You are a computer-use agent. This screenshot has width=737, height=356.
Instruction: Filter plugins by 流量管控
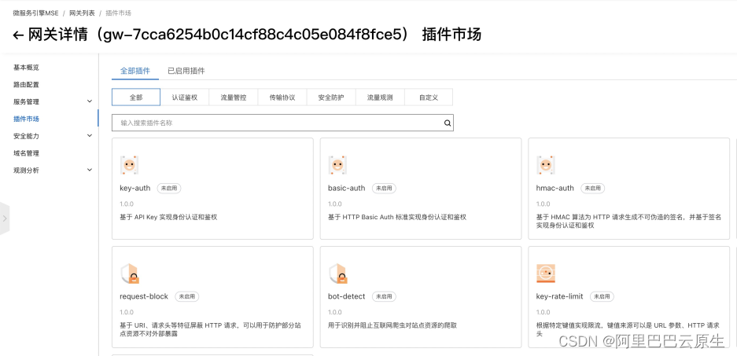tap(234, 97)
